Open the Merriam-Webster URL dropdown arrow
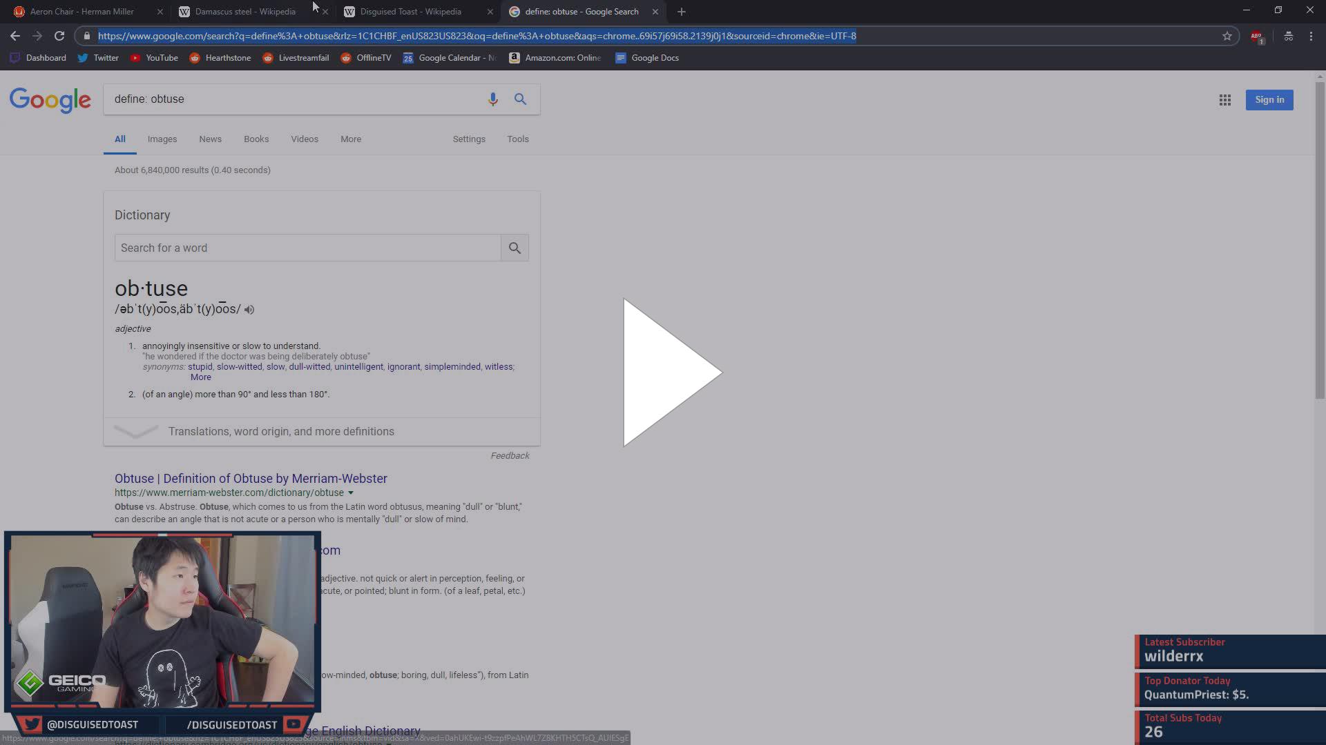This screenshot has width=1326, height=745. [351, 493]
